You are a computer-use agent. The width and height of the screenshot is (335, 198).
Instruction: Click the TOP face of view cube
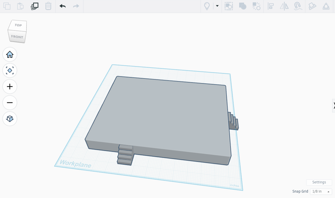point(18,25)
